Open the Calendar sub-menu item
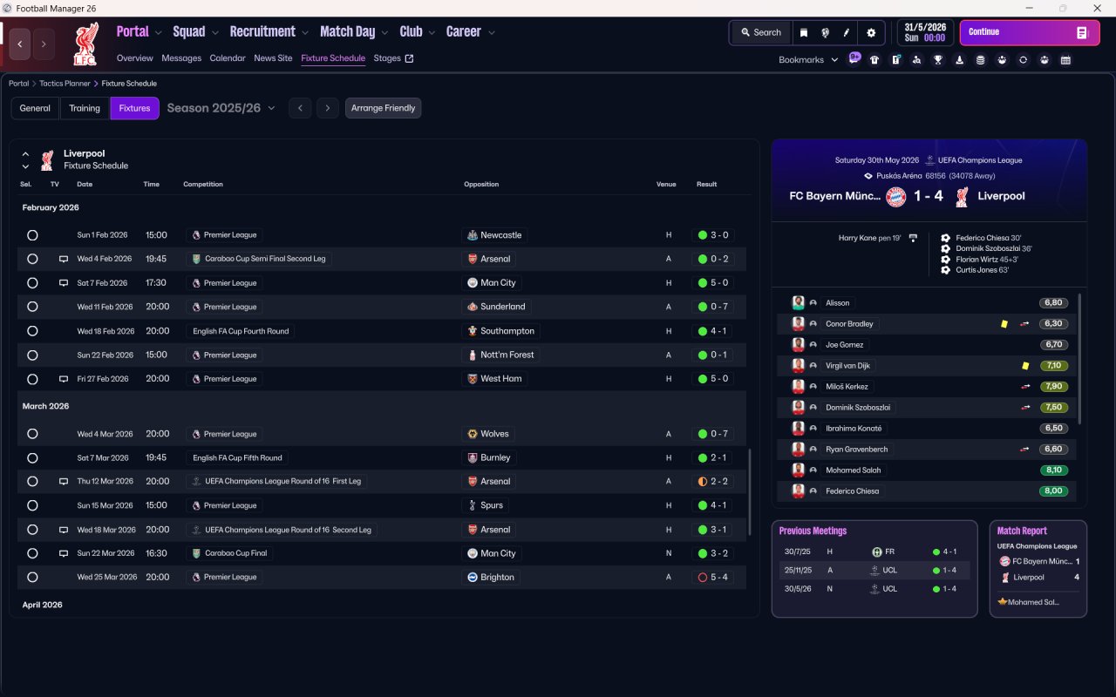Screen dimensions: 1116x697 tap(228, 58)
